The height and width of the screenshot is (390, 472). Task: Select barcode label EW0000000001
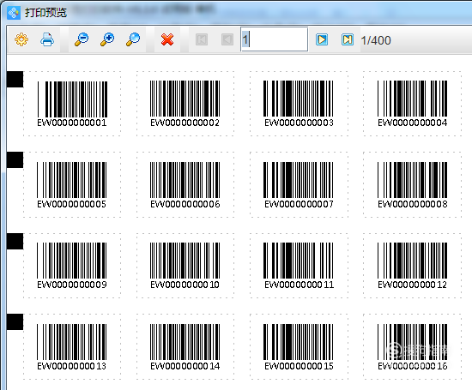[x=72, y=104]
